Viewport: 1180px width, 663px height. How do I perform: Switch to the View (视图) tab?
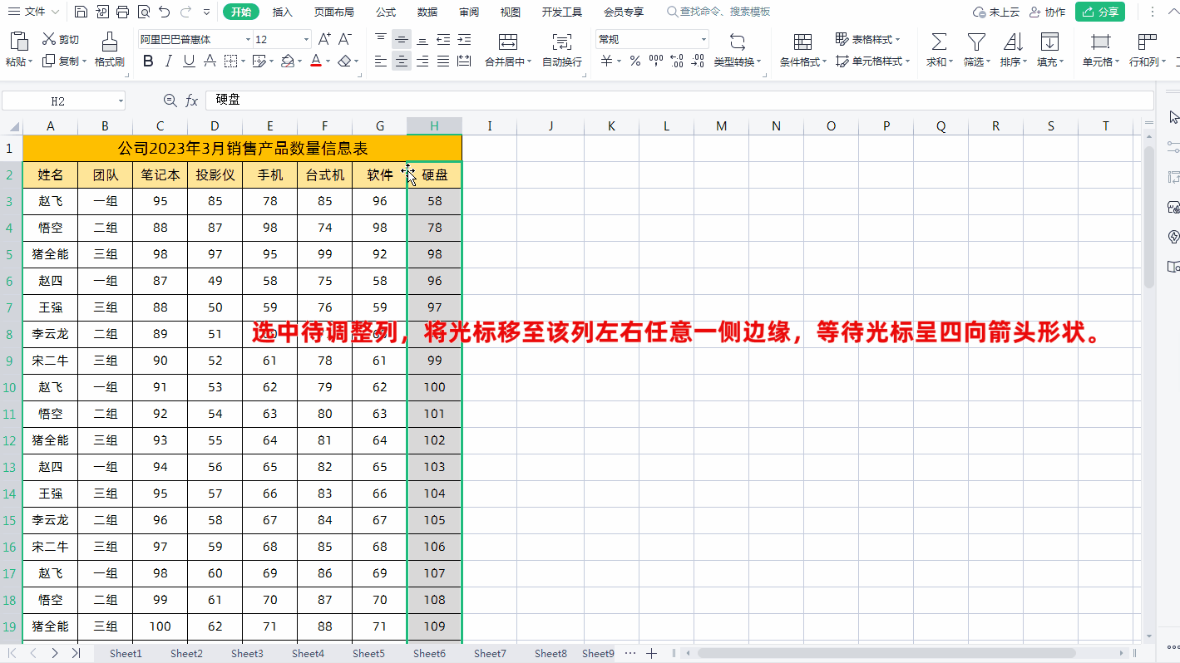tap(511, 12)
